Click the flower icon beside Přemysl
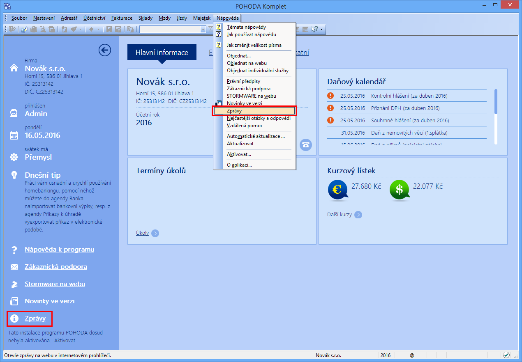522x362 pixels. click(14, 157)
